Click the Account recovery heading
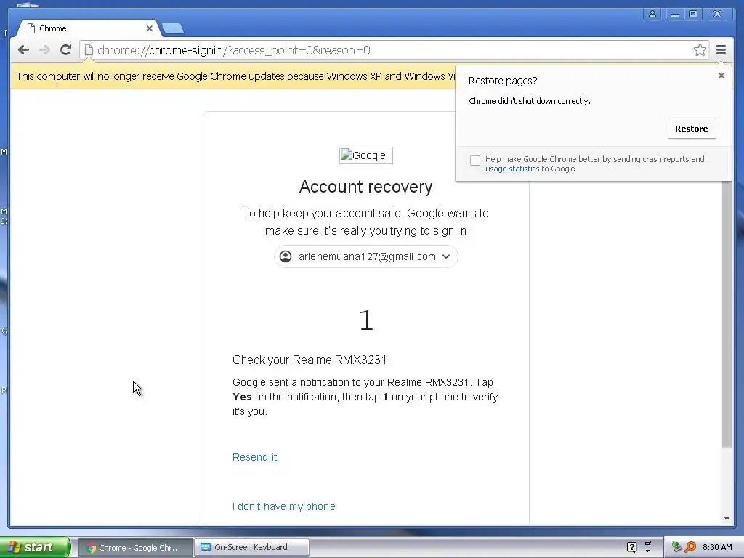 pos(366,187)
